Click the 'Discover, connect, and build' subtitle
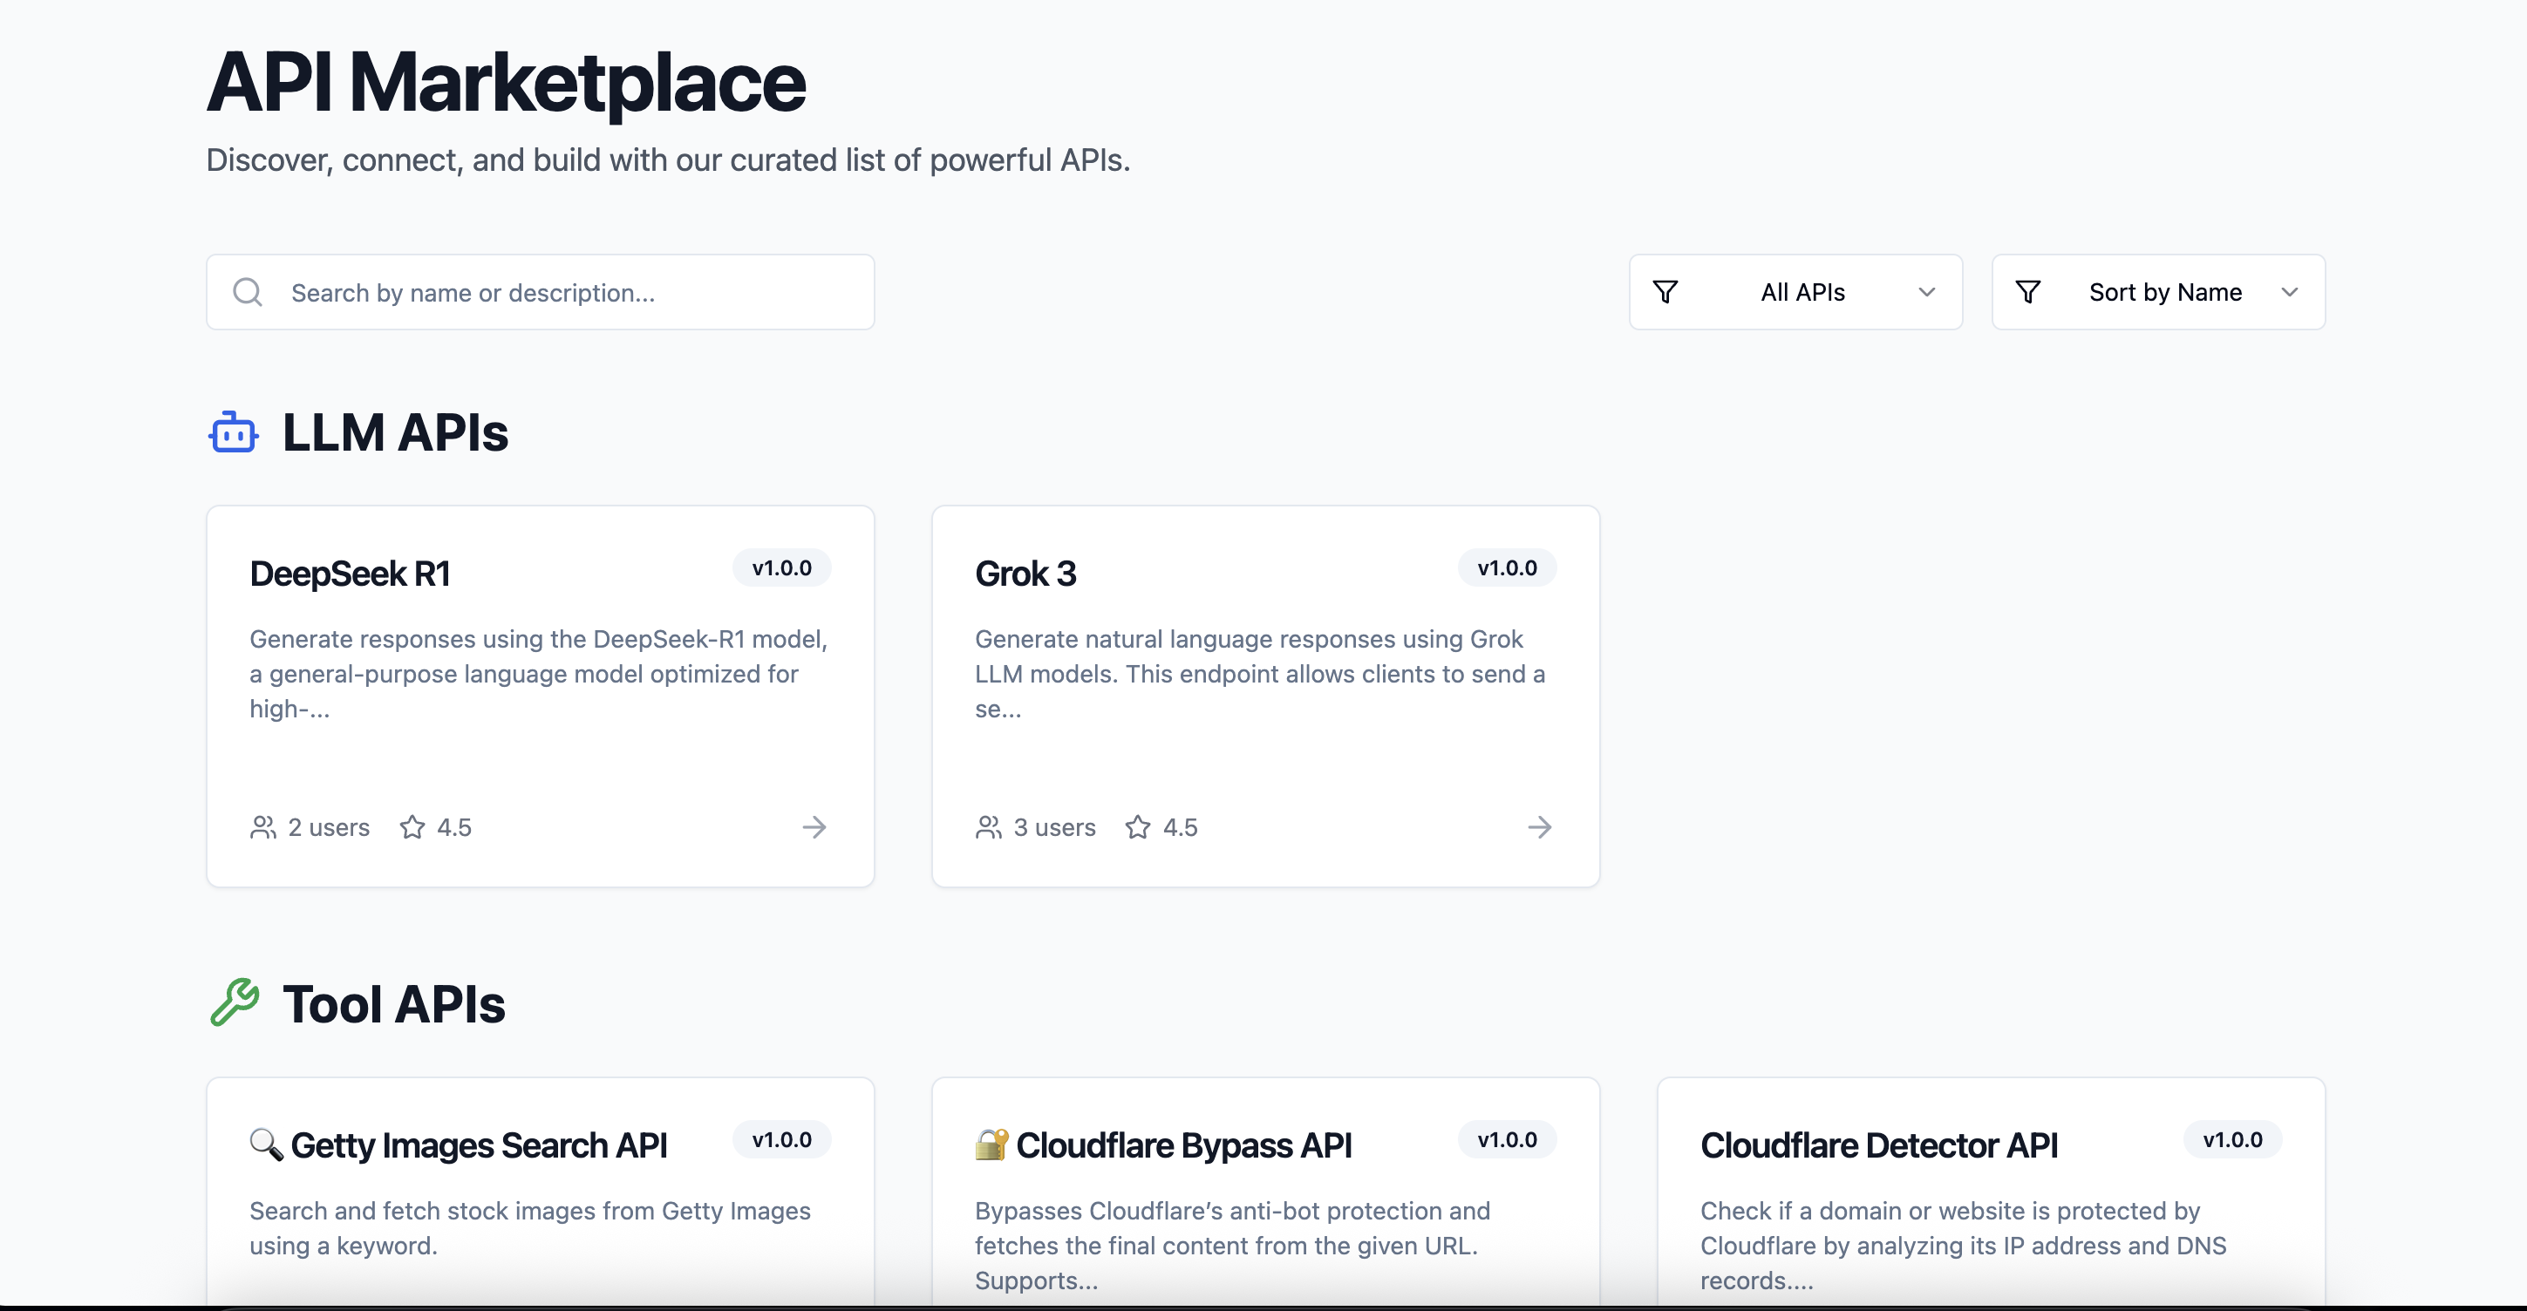The height and width of the screenshot is (1311, 2527). (x=668, y=160)
